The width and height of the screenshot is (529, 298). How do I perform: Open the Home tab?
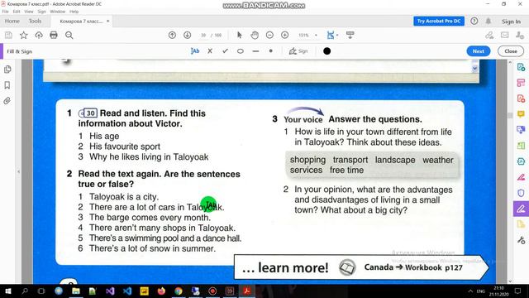[12, 21]
